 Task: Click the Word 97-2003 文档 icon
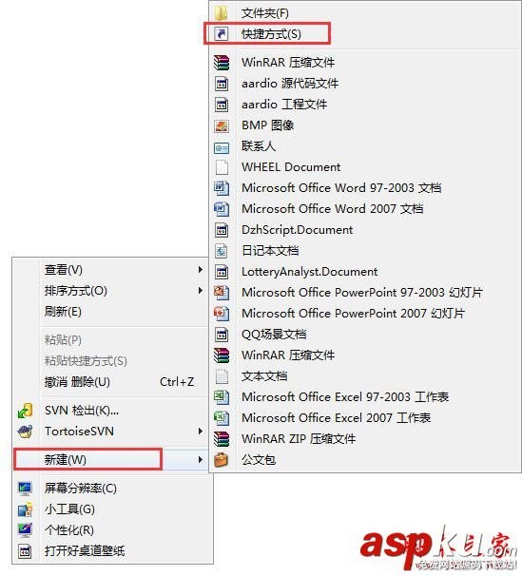(x=222, y=188)
